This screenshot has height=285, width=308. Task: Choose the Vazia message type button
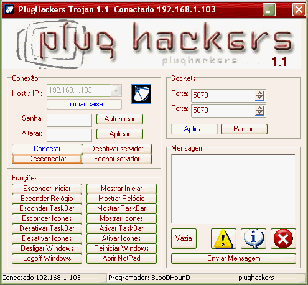tap(184, 238)
